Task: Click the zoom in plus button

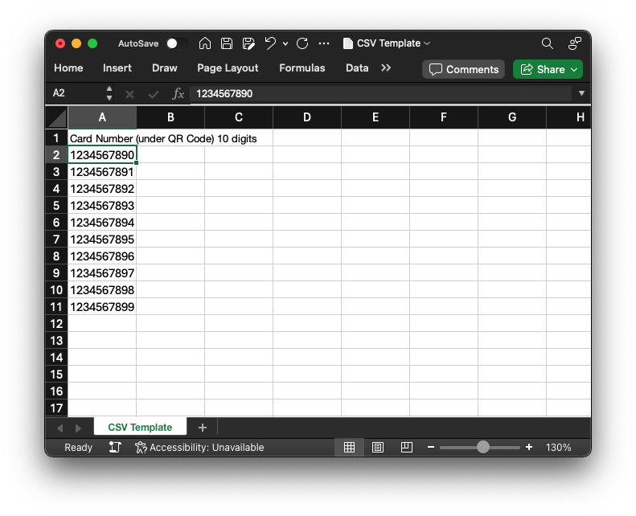Action: (x=529, y=447)
